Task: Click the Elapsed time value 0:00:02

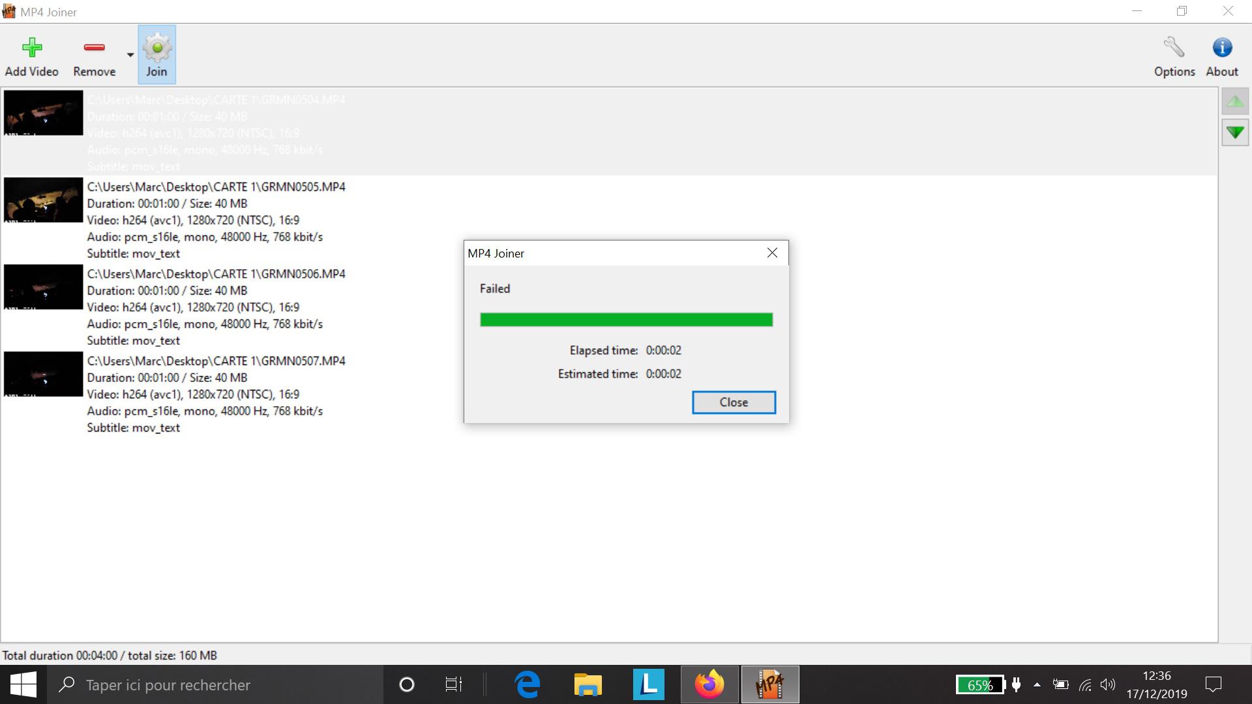Action: click(664, 351)
